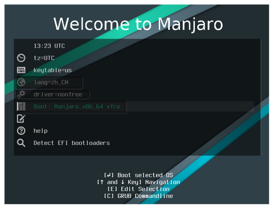Image resolution: width=271 pixels, height=206 pixels.
Task: Select the lang=zh_CN menu entry
Action: click(51, 82)
